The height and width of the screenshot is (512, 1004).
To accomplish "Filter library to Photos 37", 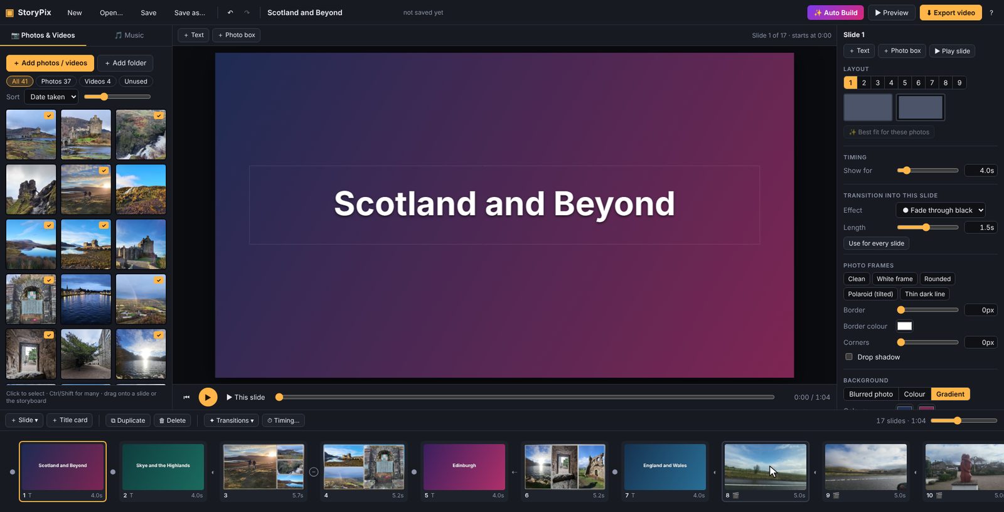I will pyautogui.click(x=56, y=82).
